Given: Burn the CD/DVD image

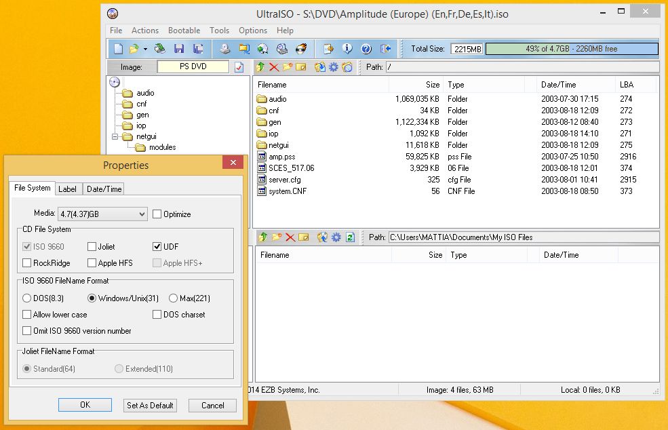Looking at the screenshot, I should [300, 48].
